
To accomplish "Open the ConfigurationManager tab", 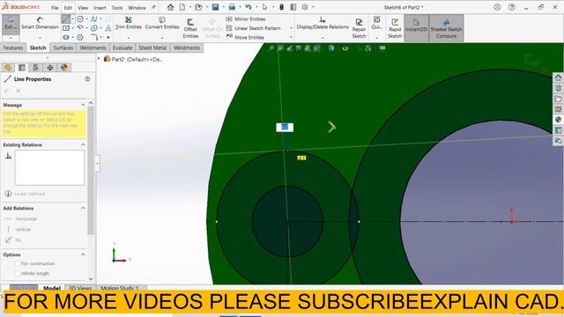I will pyautogui.click(x=36, y=67).
